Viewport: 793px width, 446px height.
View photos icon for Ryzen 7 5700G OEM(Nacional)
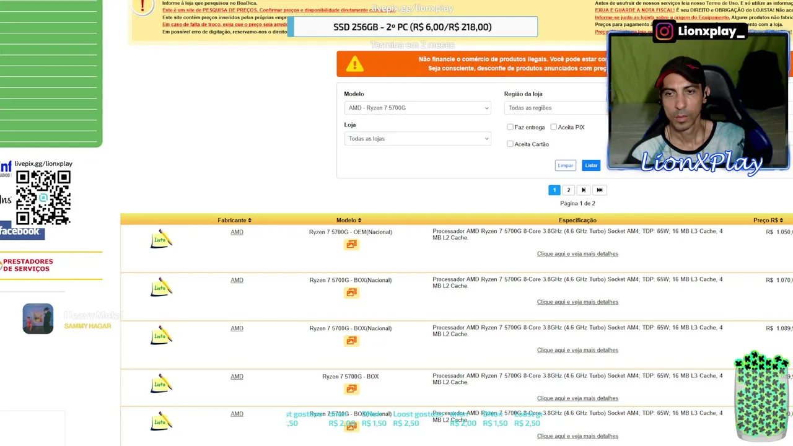[x=351, y=244]
